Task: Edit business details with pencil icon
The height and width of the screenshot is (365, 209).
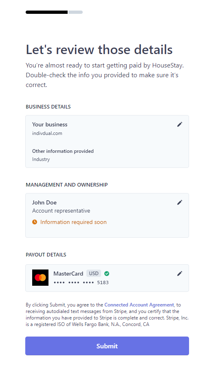Action: tap(179, 124)
